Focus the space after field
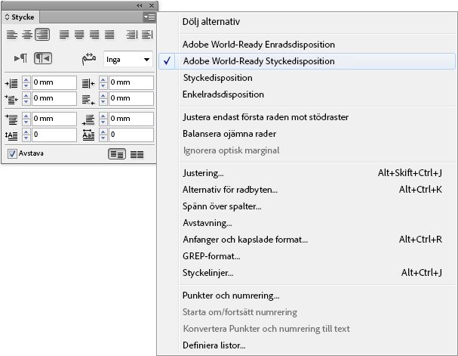Screen dimensions: 458x356 click(x=131, y=119)
